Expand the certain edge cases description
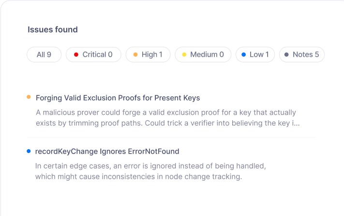Screen dimensions: 344x216 pos(150,171)
